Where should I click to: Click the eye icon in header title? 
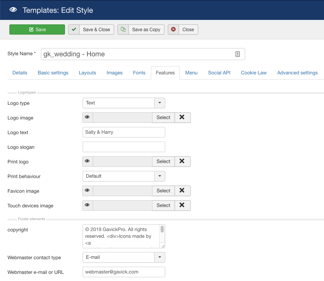coord(13,10)
